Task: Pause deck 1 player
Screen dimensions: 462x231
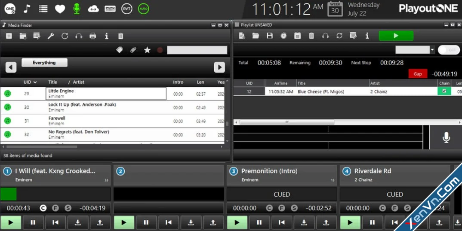Action: click(x=33, y=222)
